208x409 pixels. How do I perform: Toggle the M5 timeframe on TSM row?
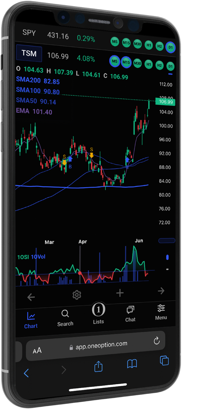[x=114, y=61]
